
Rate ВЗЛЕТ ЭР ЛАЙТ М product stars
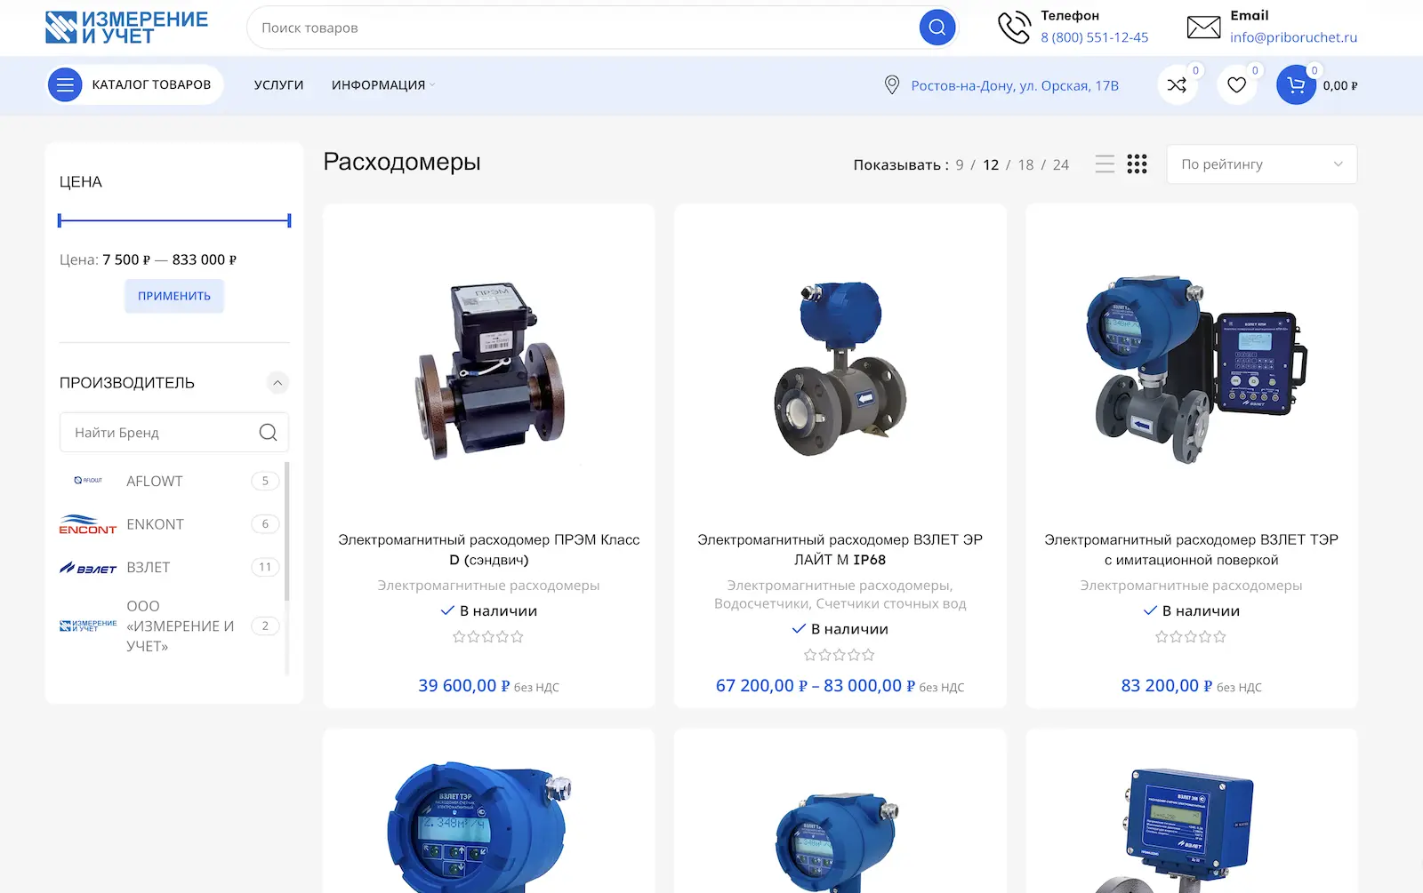(840, 655)
